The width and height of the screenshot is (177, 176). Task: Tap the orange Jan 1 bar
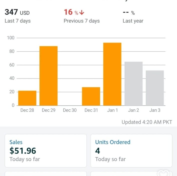(x=112, y=74)
